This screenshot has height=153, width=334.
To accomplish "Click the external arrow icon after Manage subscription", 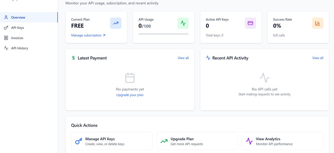I will tap(104, 35).
